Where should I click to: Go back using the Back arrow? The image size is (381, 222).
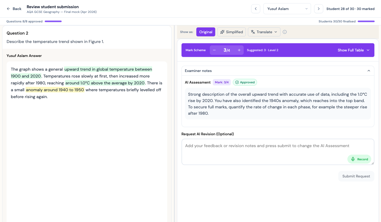pos(14,9)
